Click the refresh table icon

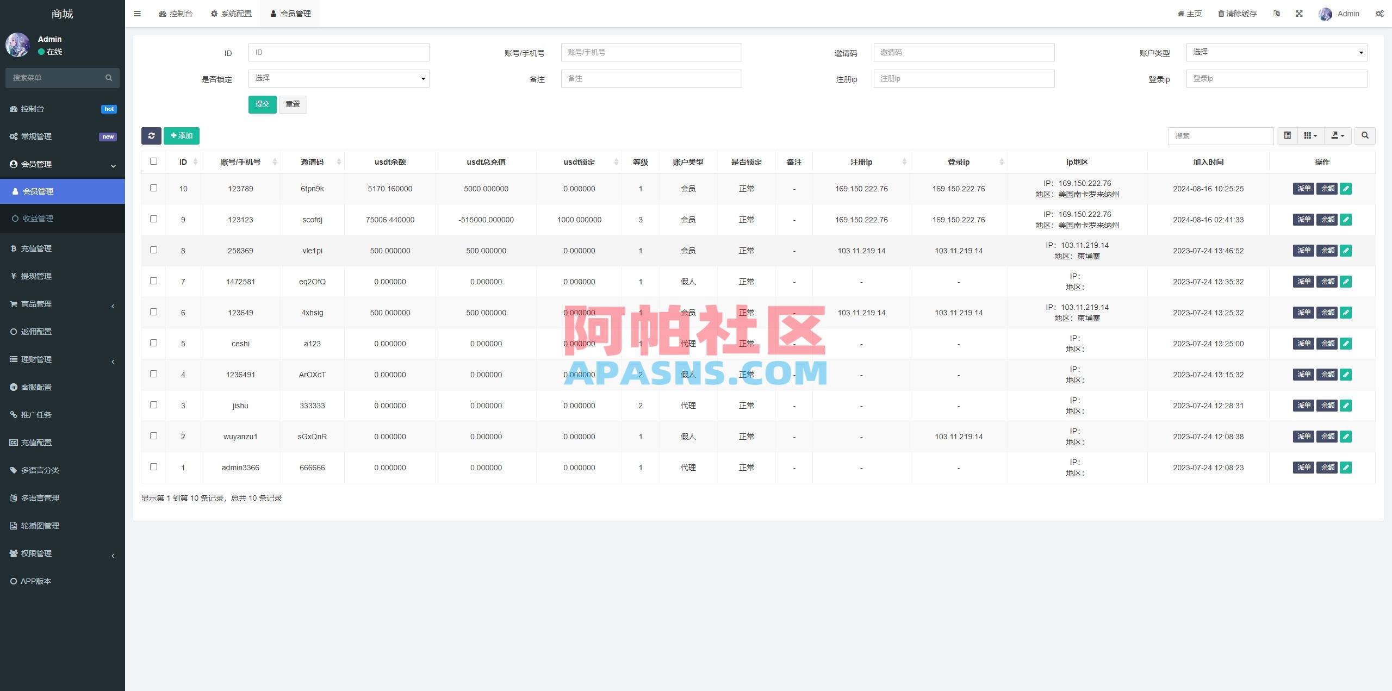tap(152, 136)
